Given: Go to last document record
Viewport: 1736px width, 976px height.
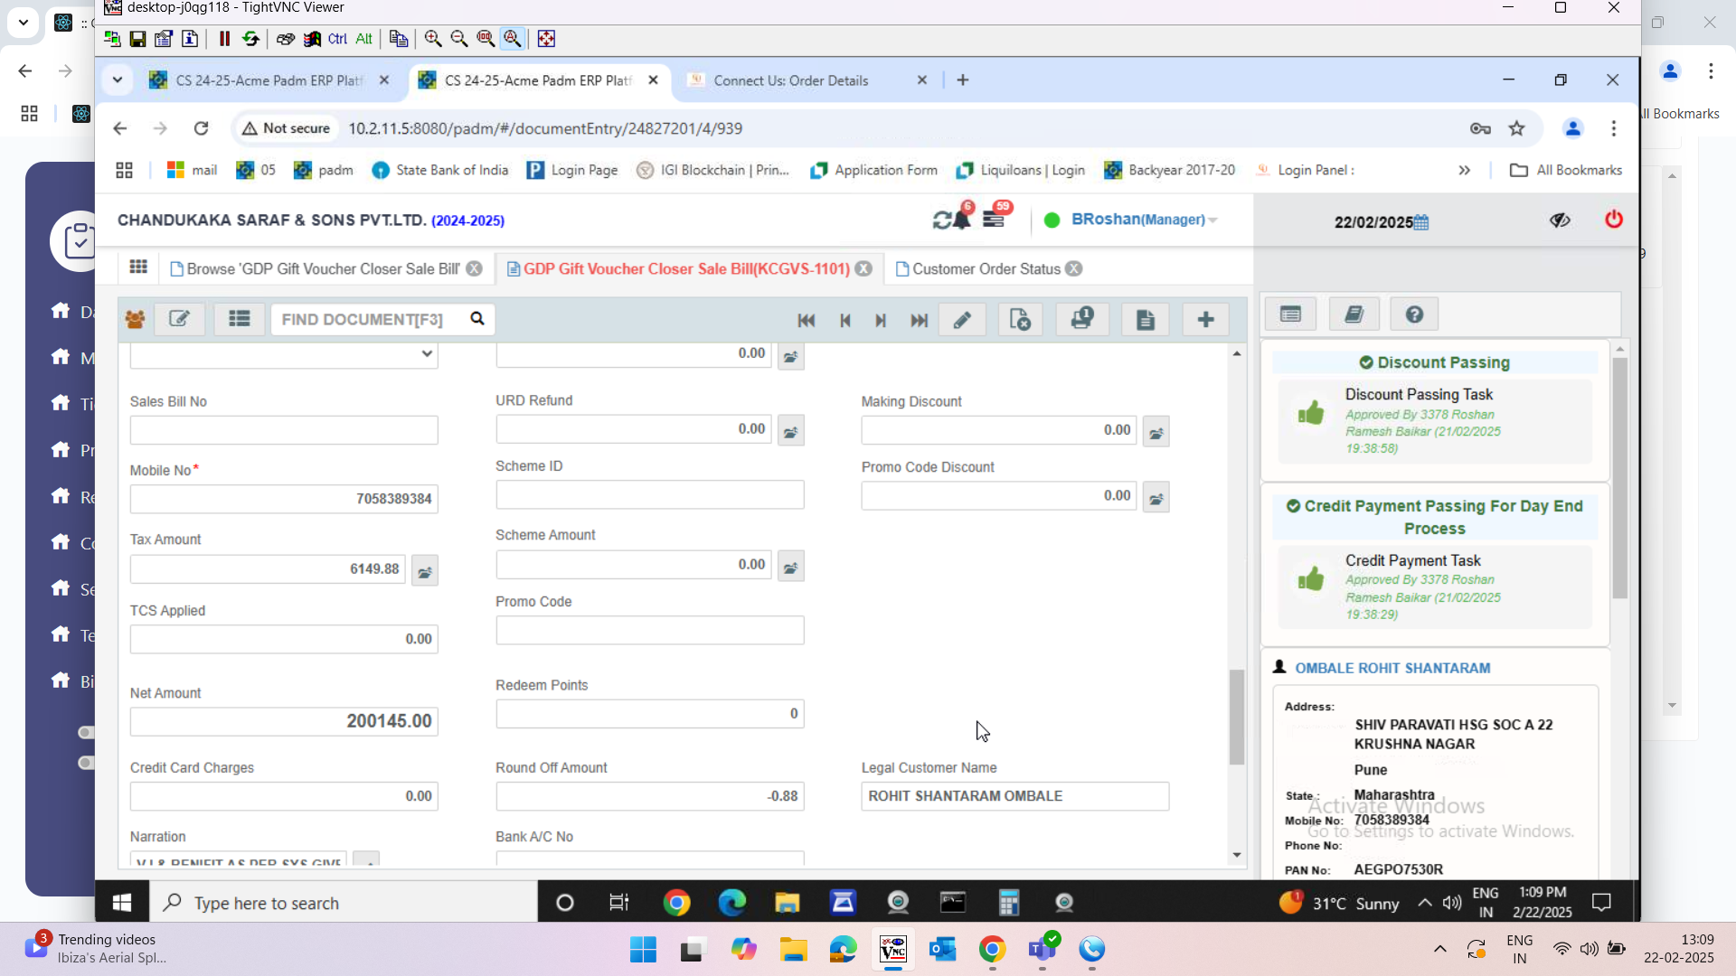Looking at the screenshot, I should tap(920, 321).
